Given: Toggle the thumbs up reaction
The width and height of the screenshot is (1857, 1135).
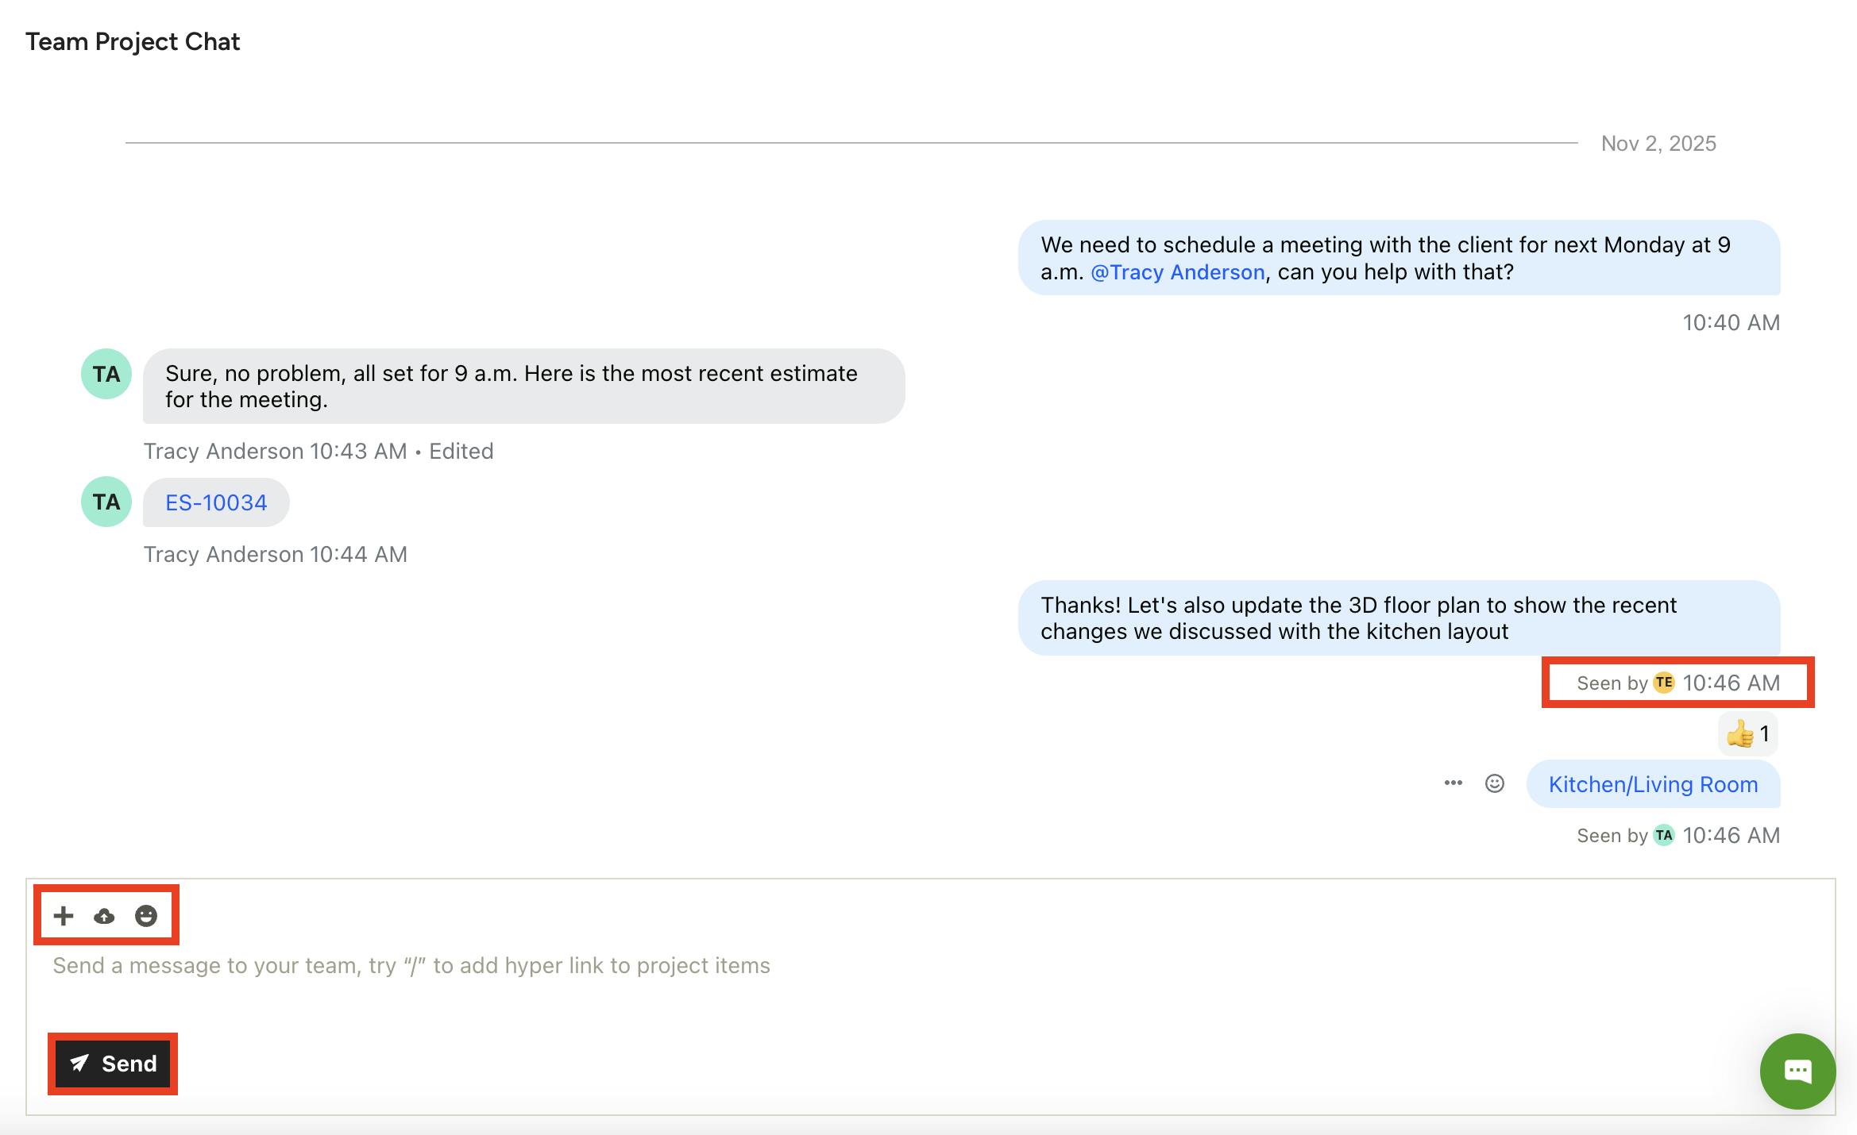Looking at the screenshot, I should 1747,733.
